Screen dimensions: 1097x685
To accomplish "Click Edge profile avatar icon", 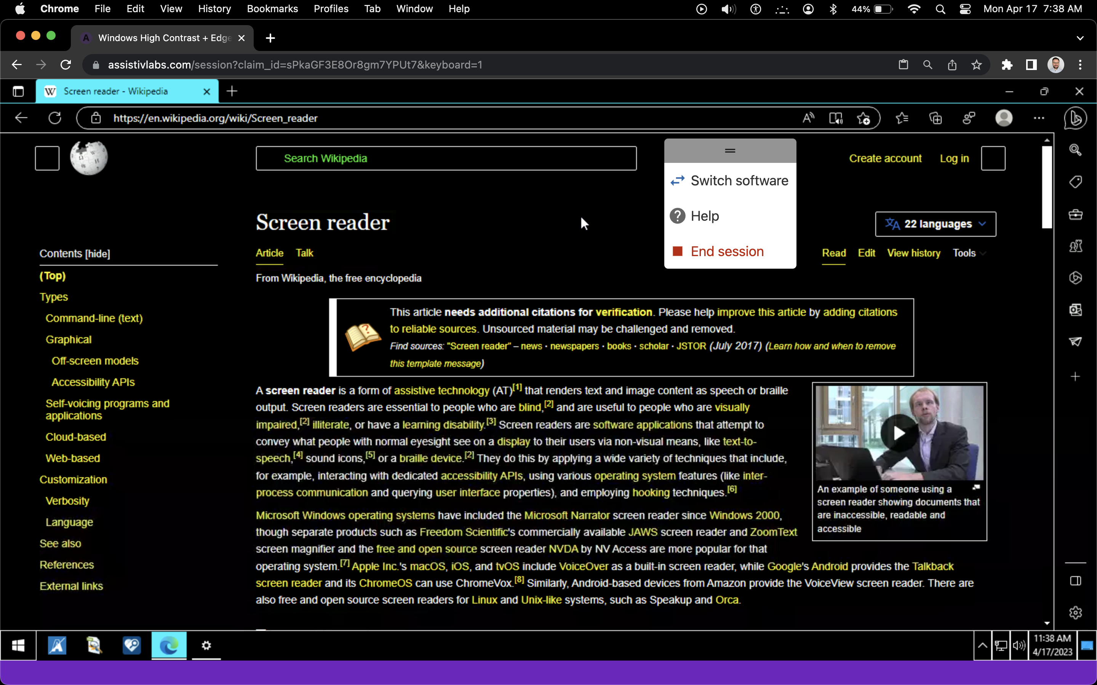I will 1004,118.
